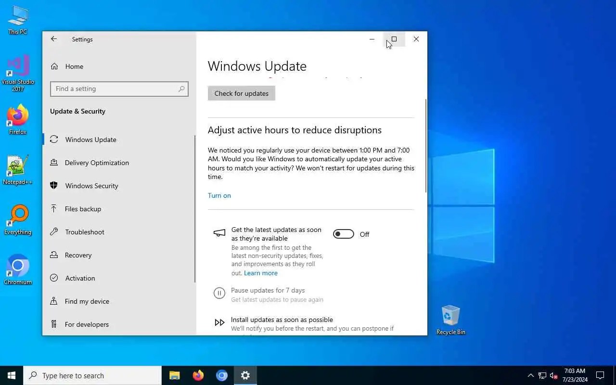
Task: Click the wrench icon for Troubleshoot
Action: click(54, 232)
